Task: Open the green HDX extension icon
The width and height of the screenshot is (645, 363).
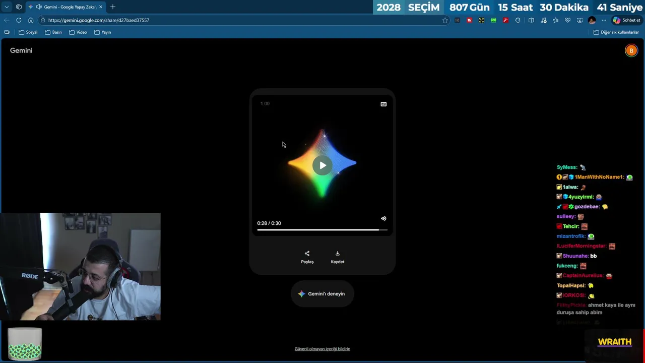Action: 493,20
